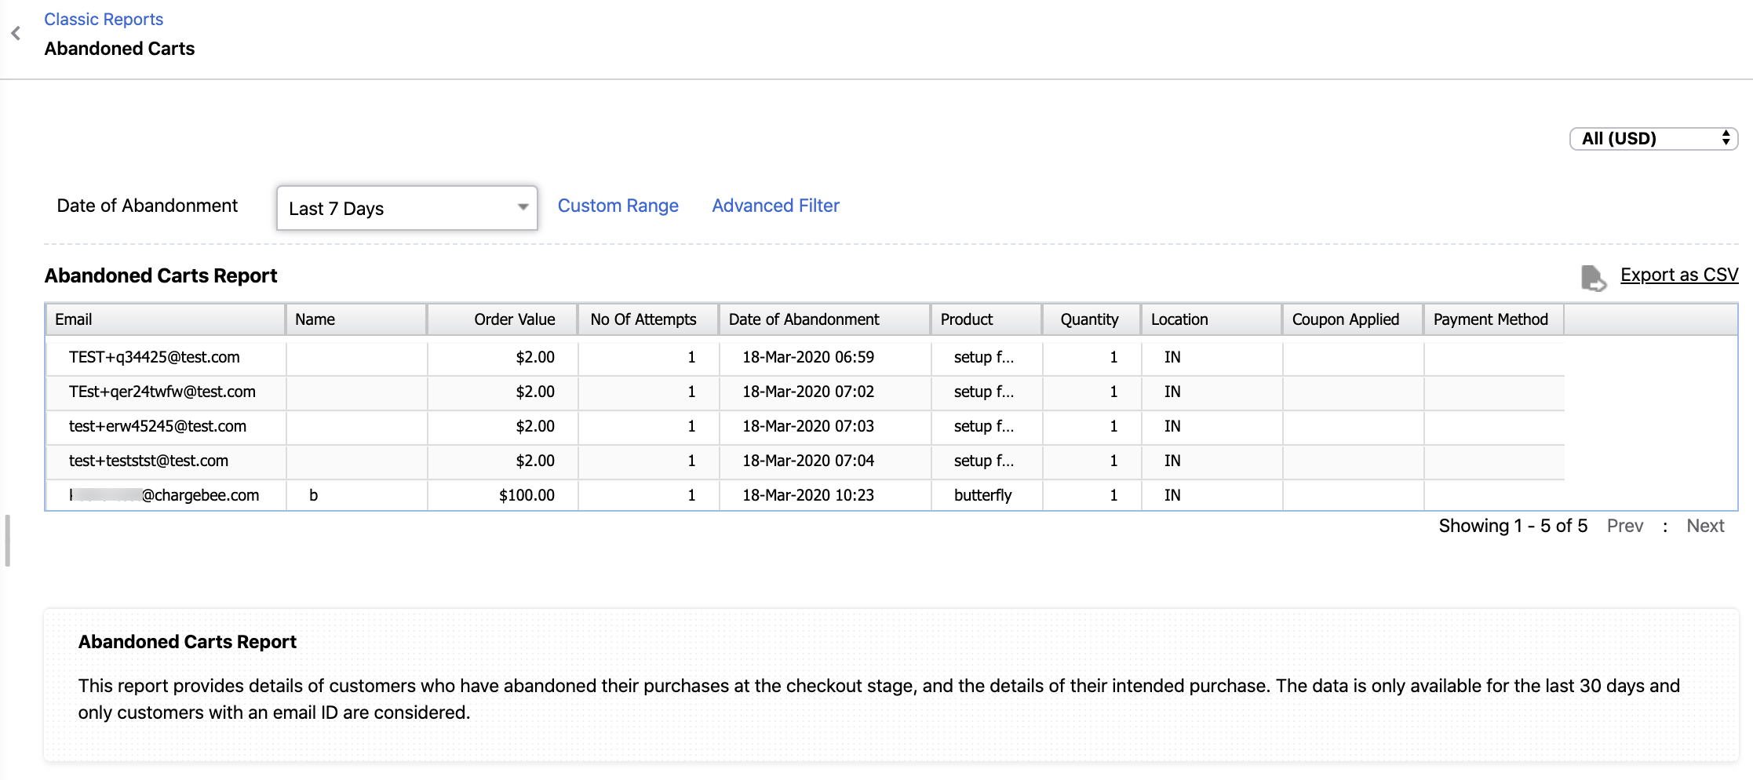Screen dimensions: 1753x780
Task: Click Export as CSV link
Action: click(x=1679, y=275)
